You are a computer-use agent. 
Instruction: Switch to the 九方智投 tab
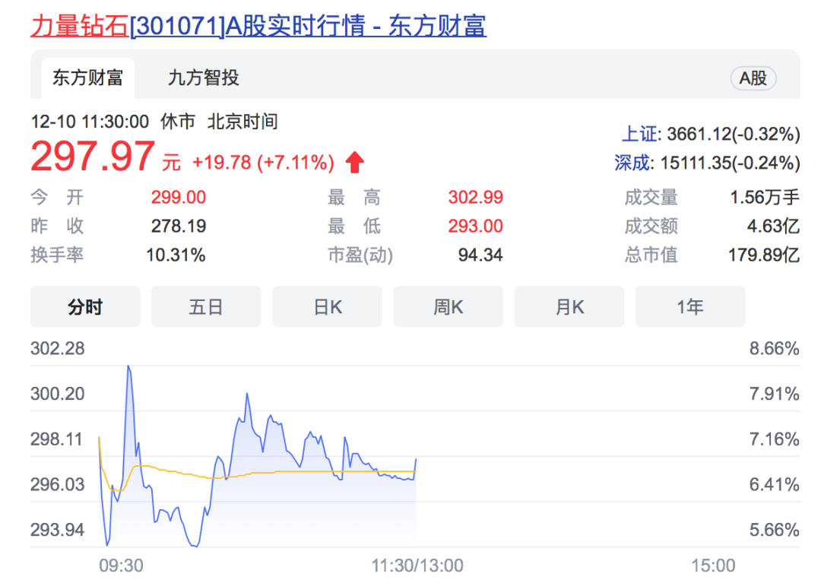tap(203, 78)
